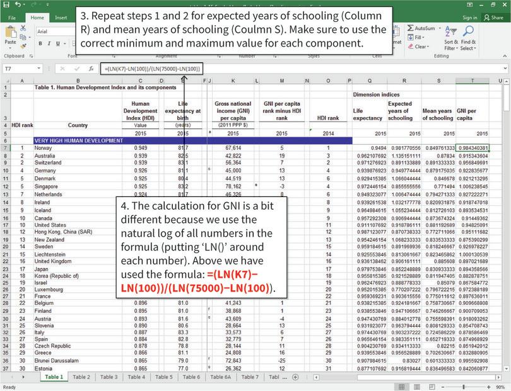This screenshot has width=511, height=391.
Task: Activate the Format Painter
Action: (23, 45)
